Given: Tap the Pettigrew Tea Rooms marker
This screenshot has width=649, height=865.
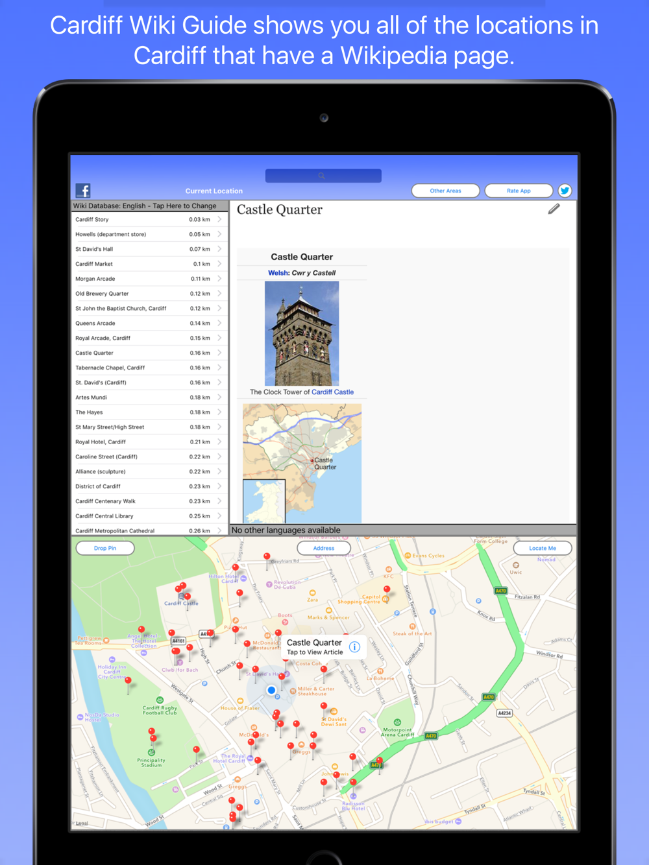Looking at the screenshot, I should 106,641.
